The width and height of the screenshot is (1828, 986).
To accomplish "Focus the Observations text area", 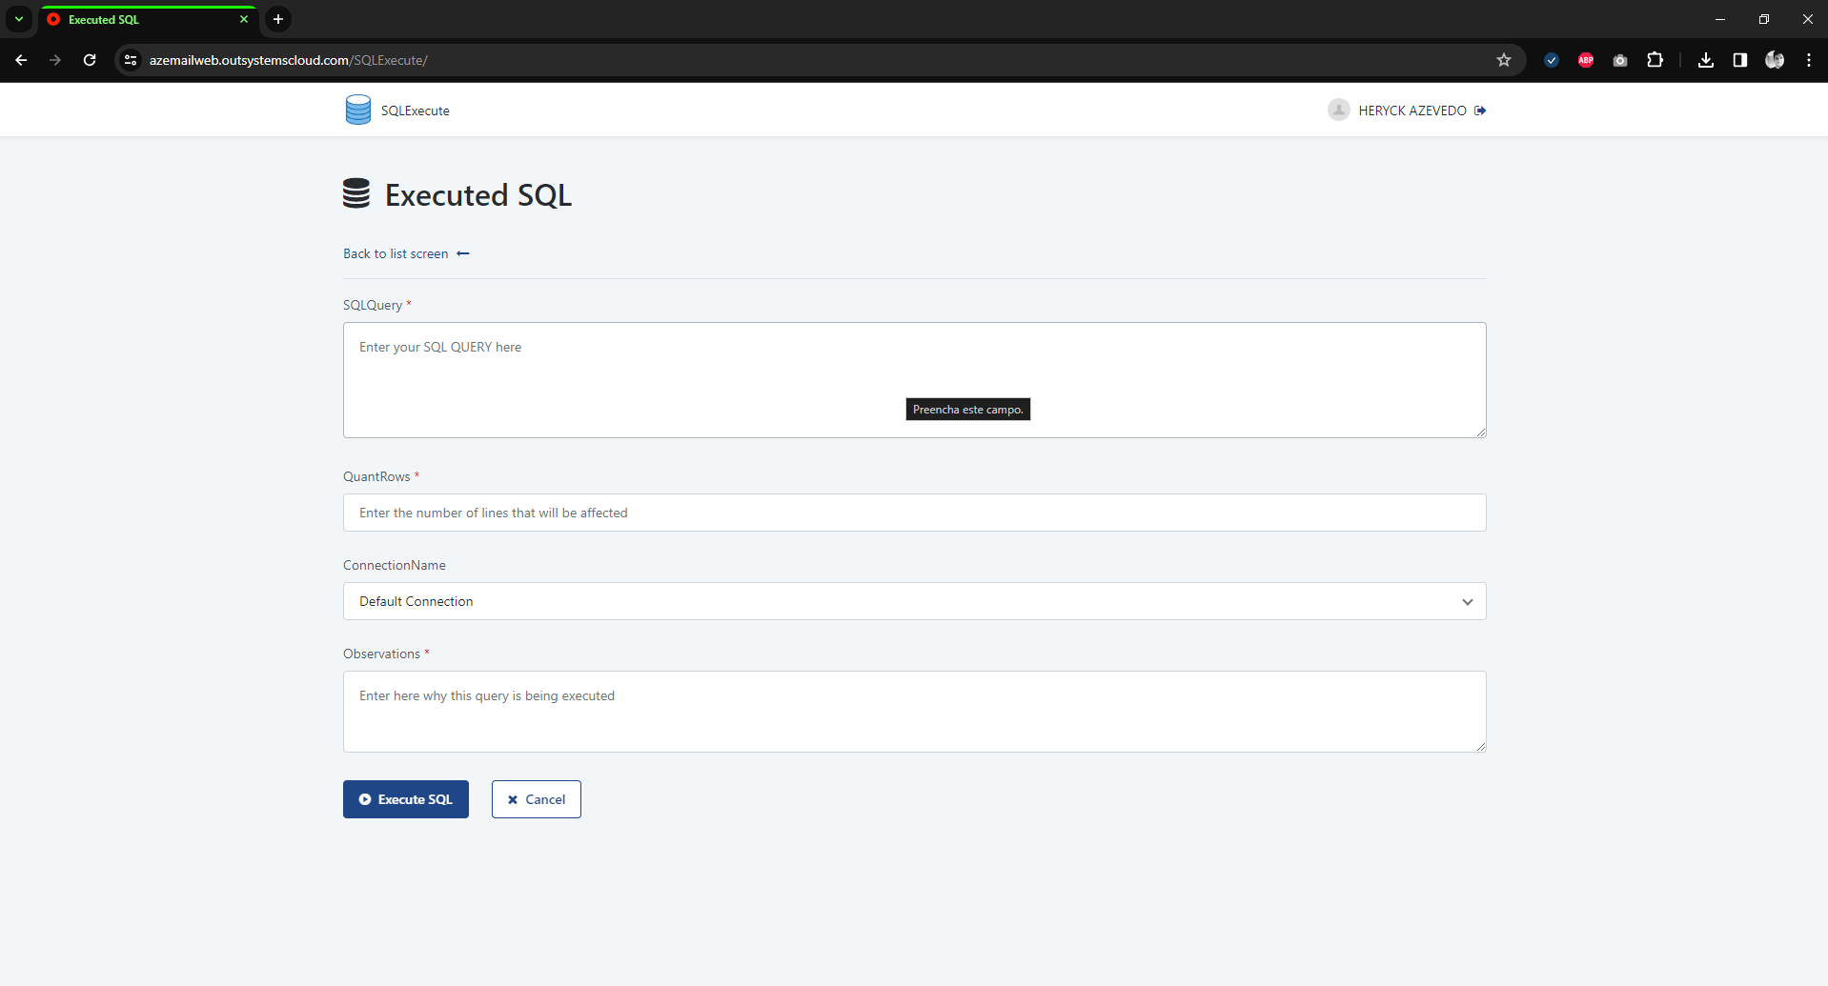I will click(x=914, y=712).
